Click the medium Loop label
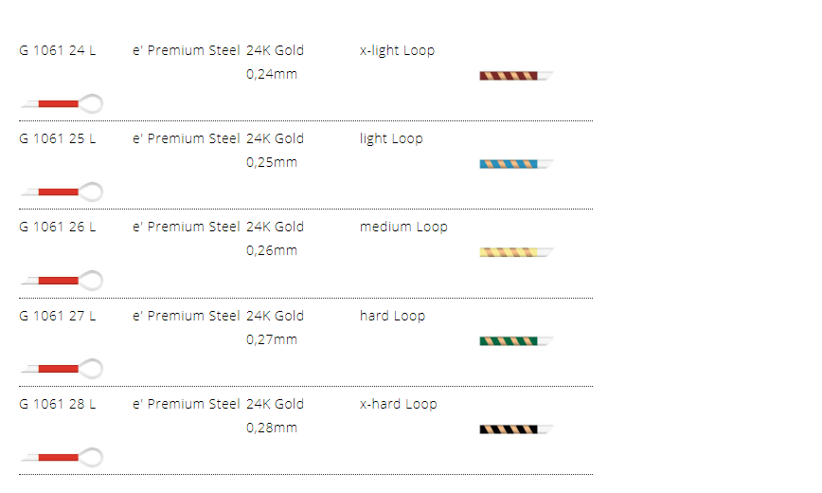Image resolution: width=822 pixels, height=493 pixels. [403, 227]
